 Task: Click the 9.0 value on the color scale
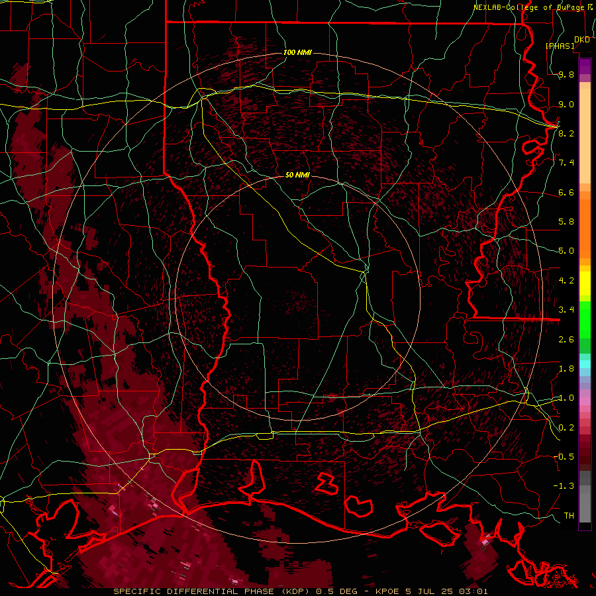566,104
